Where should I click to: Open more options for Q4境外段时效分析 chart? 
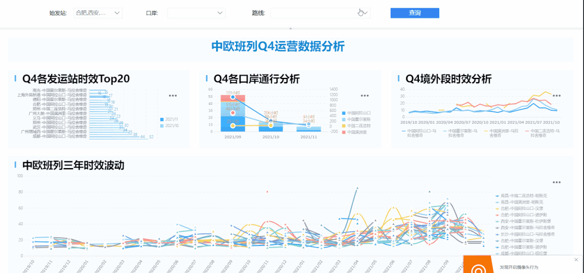point(556,96)
